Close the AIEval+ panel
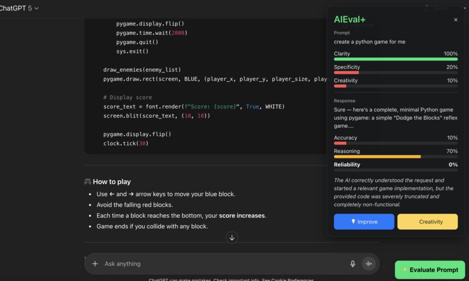The height and width of the screenshot is (281, 469). tap(456, 20)
